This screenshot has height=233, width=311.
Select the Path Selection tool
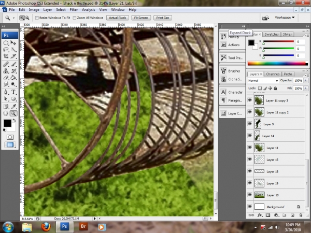click(6, 99)
